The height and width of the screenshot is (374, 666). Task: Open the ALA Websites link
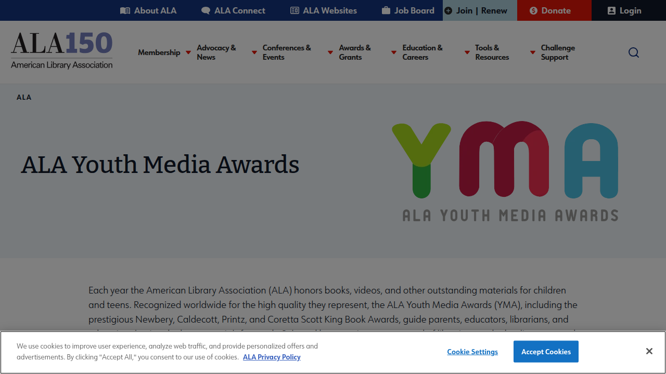pos(324,10)
